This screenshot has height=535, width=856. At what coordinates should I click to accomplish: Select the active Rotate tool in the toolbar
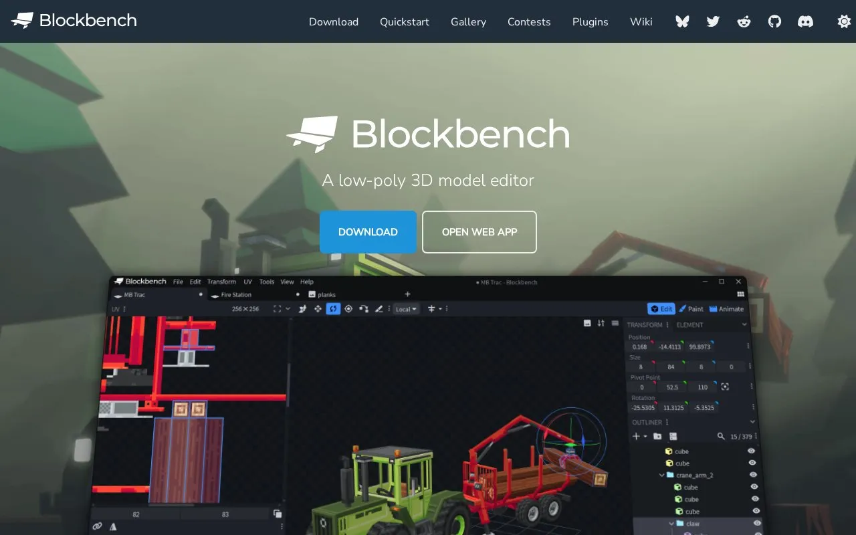point(333,309)
